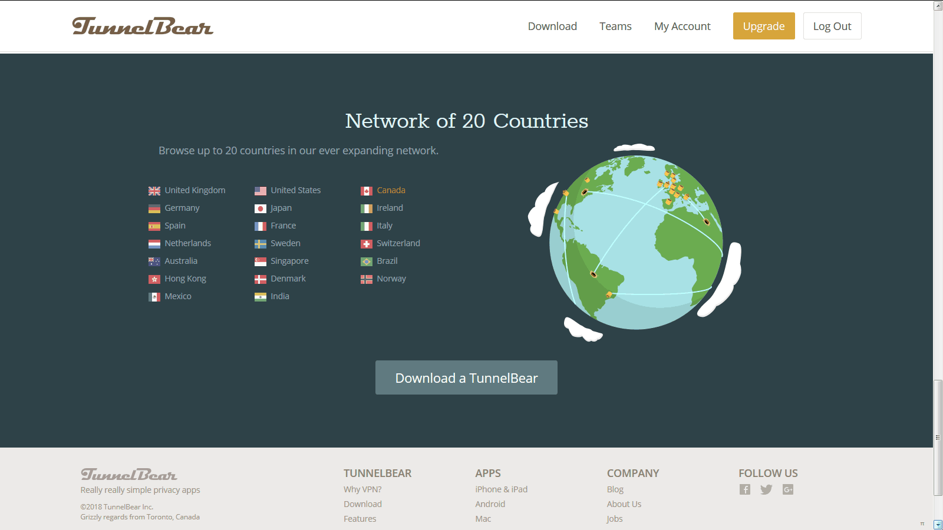Image resolution: width=943 pixels, height=530 pixels.
Task: Click the Japan country name
Action: (x=281, y=208)
